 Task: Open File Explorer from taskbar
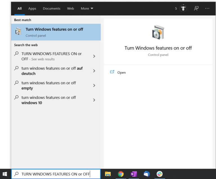click(108, 174)
